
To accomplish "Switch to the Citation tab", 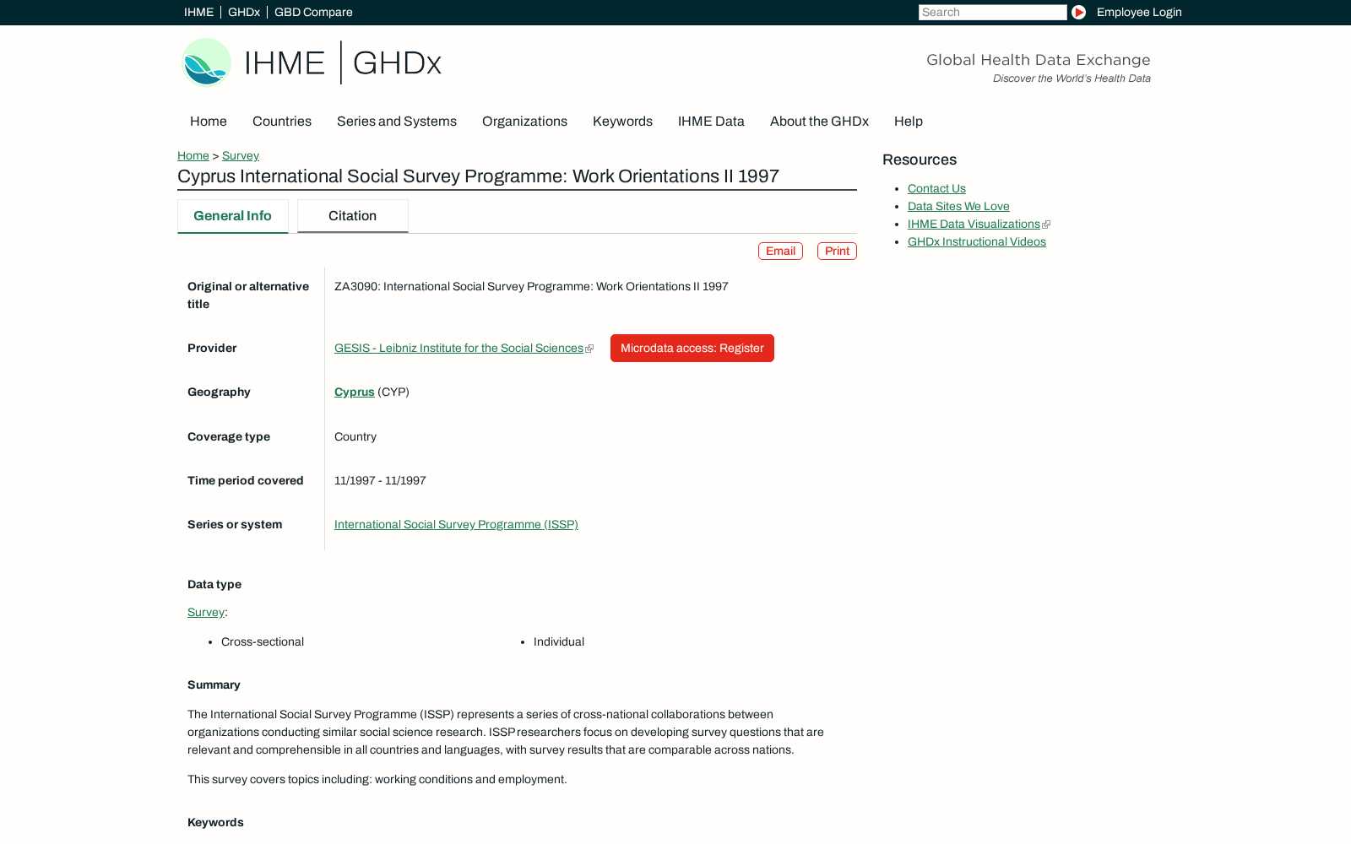I will coord(353,216).
